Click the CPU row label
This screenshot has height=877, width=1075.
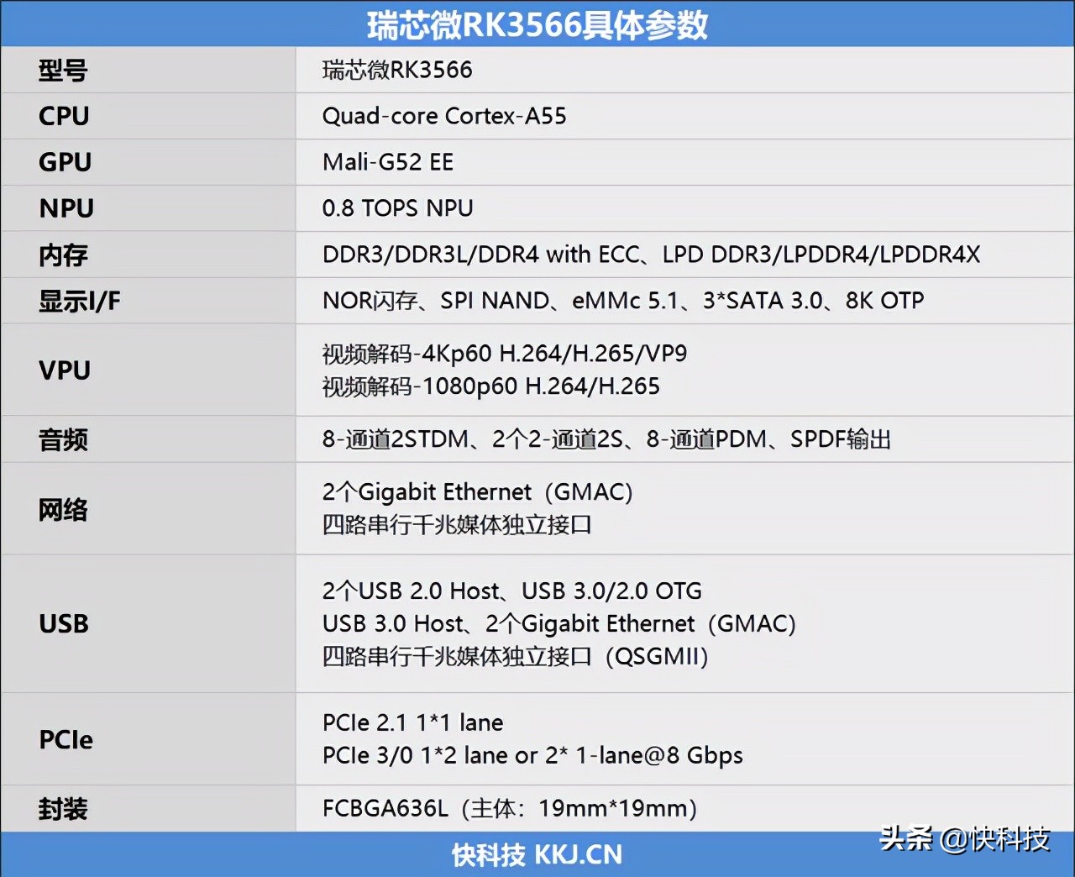[63, 116]
